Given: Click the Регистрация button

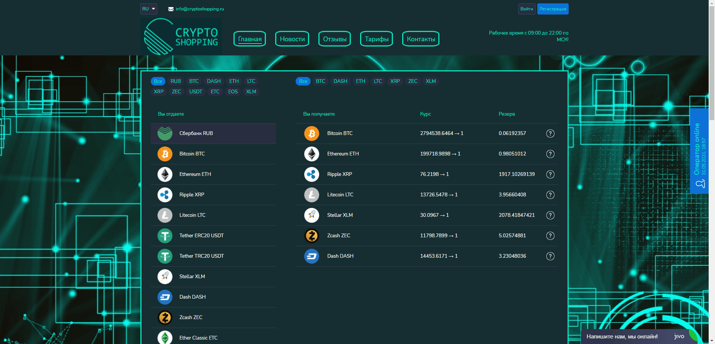Looking at the screenshot, I should [x=553, y=9].
